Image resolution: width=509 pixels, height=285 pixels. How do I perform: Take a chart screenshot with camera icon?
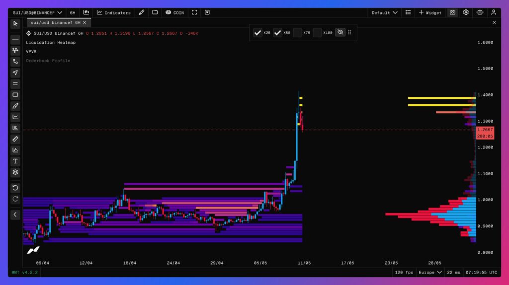452,12
